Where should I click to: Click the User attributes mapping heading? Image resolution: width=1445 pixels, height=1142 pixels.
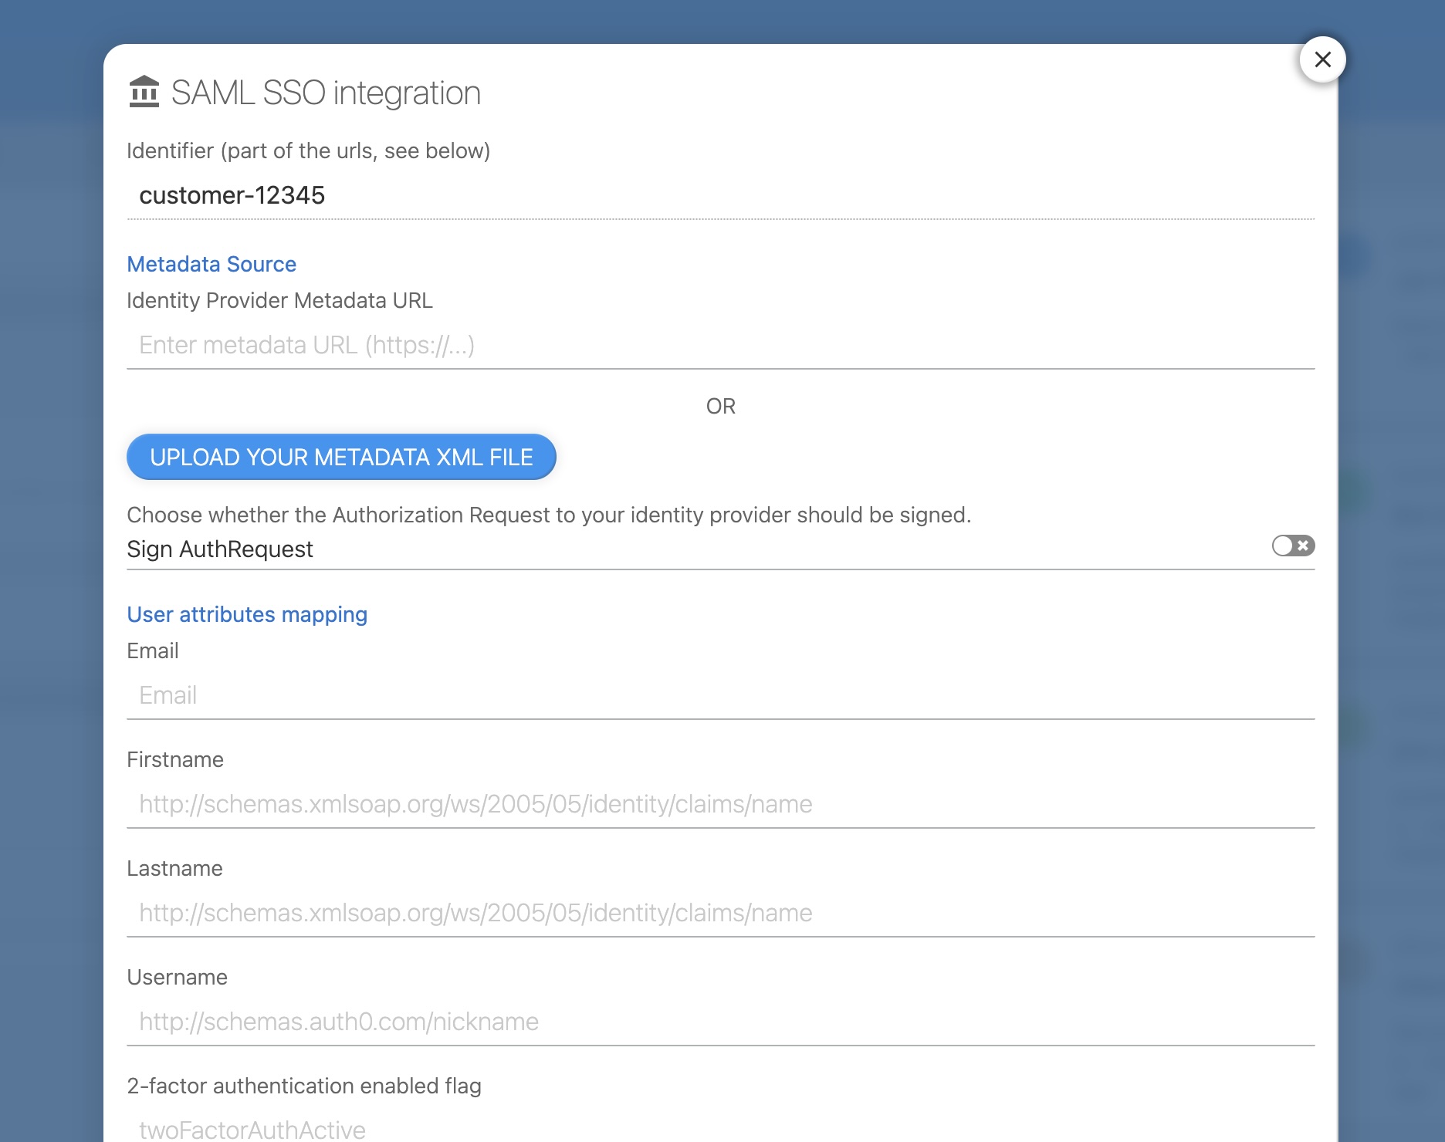pyautogui.click(x=247, y=615)
